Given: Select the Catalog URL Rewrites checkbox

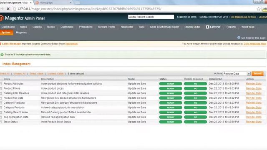Looking at the screenshot, I should [1, 93].
